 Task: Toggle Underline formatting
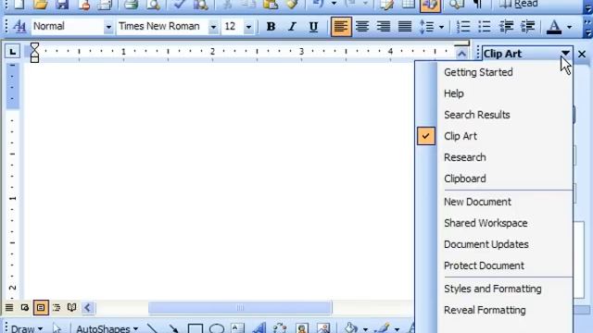click(313, 27)
